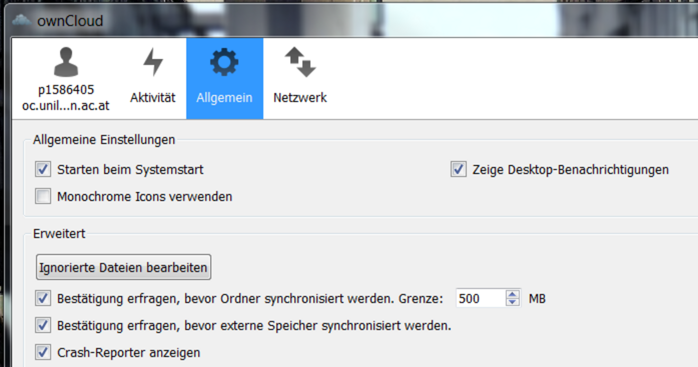Click the account person icon

point(66,62)
